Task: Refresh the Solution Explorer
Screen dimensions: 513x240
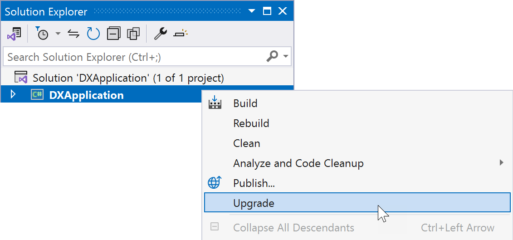Action: click(x=93, y=34)
